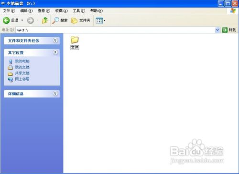Open Search with the magnifier icon
This screenshot has height=174, width=239.
coord(55,20)
